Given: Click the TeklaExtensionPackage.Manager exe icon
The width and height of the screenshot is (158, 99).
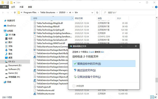Looking at the screenshot, I should click(35, 70).
